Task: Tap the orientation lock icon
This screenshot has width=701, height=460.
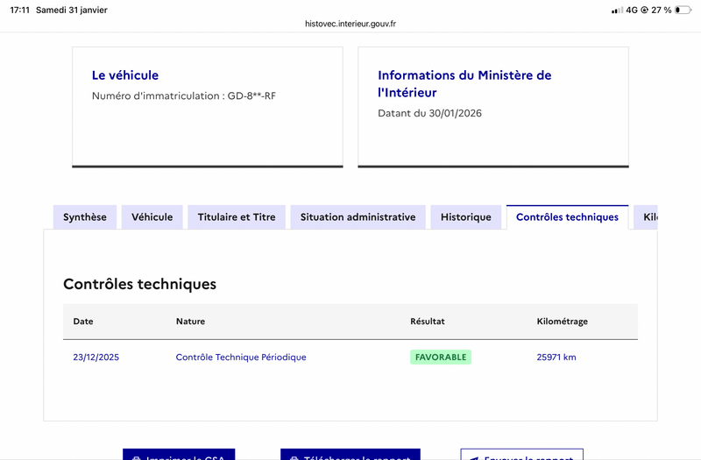Action: point(644,10)
